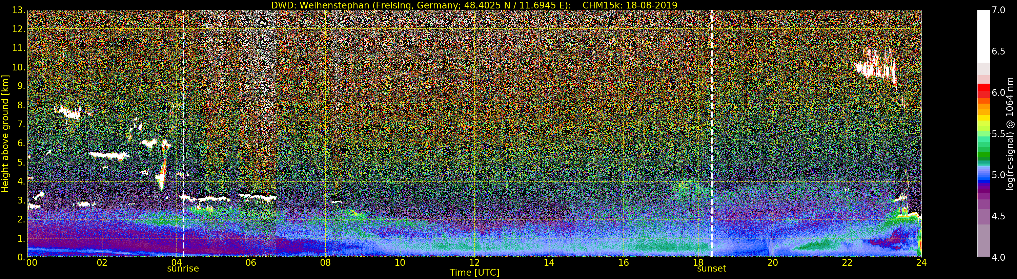The image size is (1017, 279).
Task: Click the time axis tick '04'
Action: click(x=176, y=262)
